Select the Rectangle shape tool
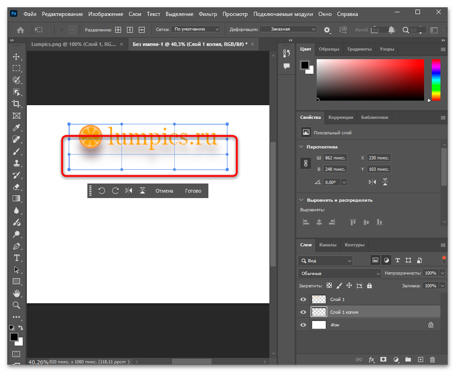Viewport: 455px width, 372px height. tap(16, 281)
